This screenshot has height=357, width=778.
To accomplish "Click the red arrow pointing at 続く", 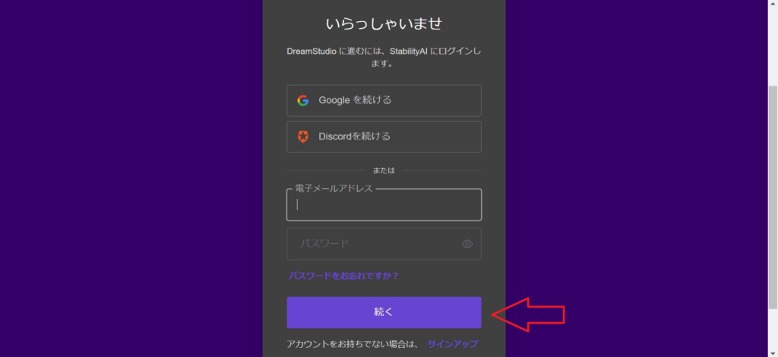I will click(528, 312).
